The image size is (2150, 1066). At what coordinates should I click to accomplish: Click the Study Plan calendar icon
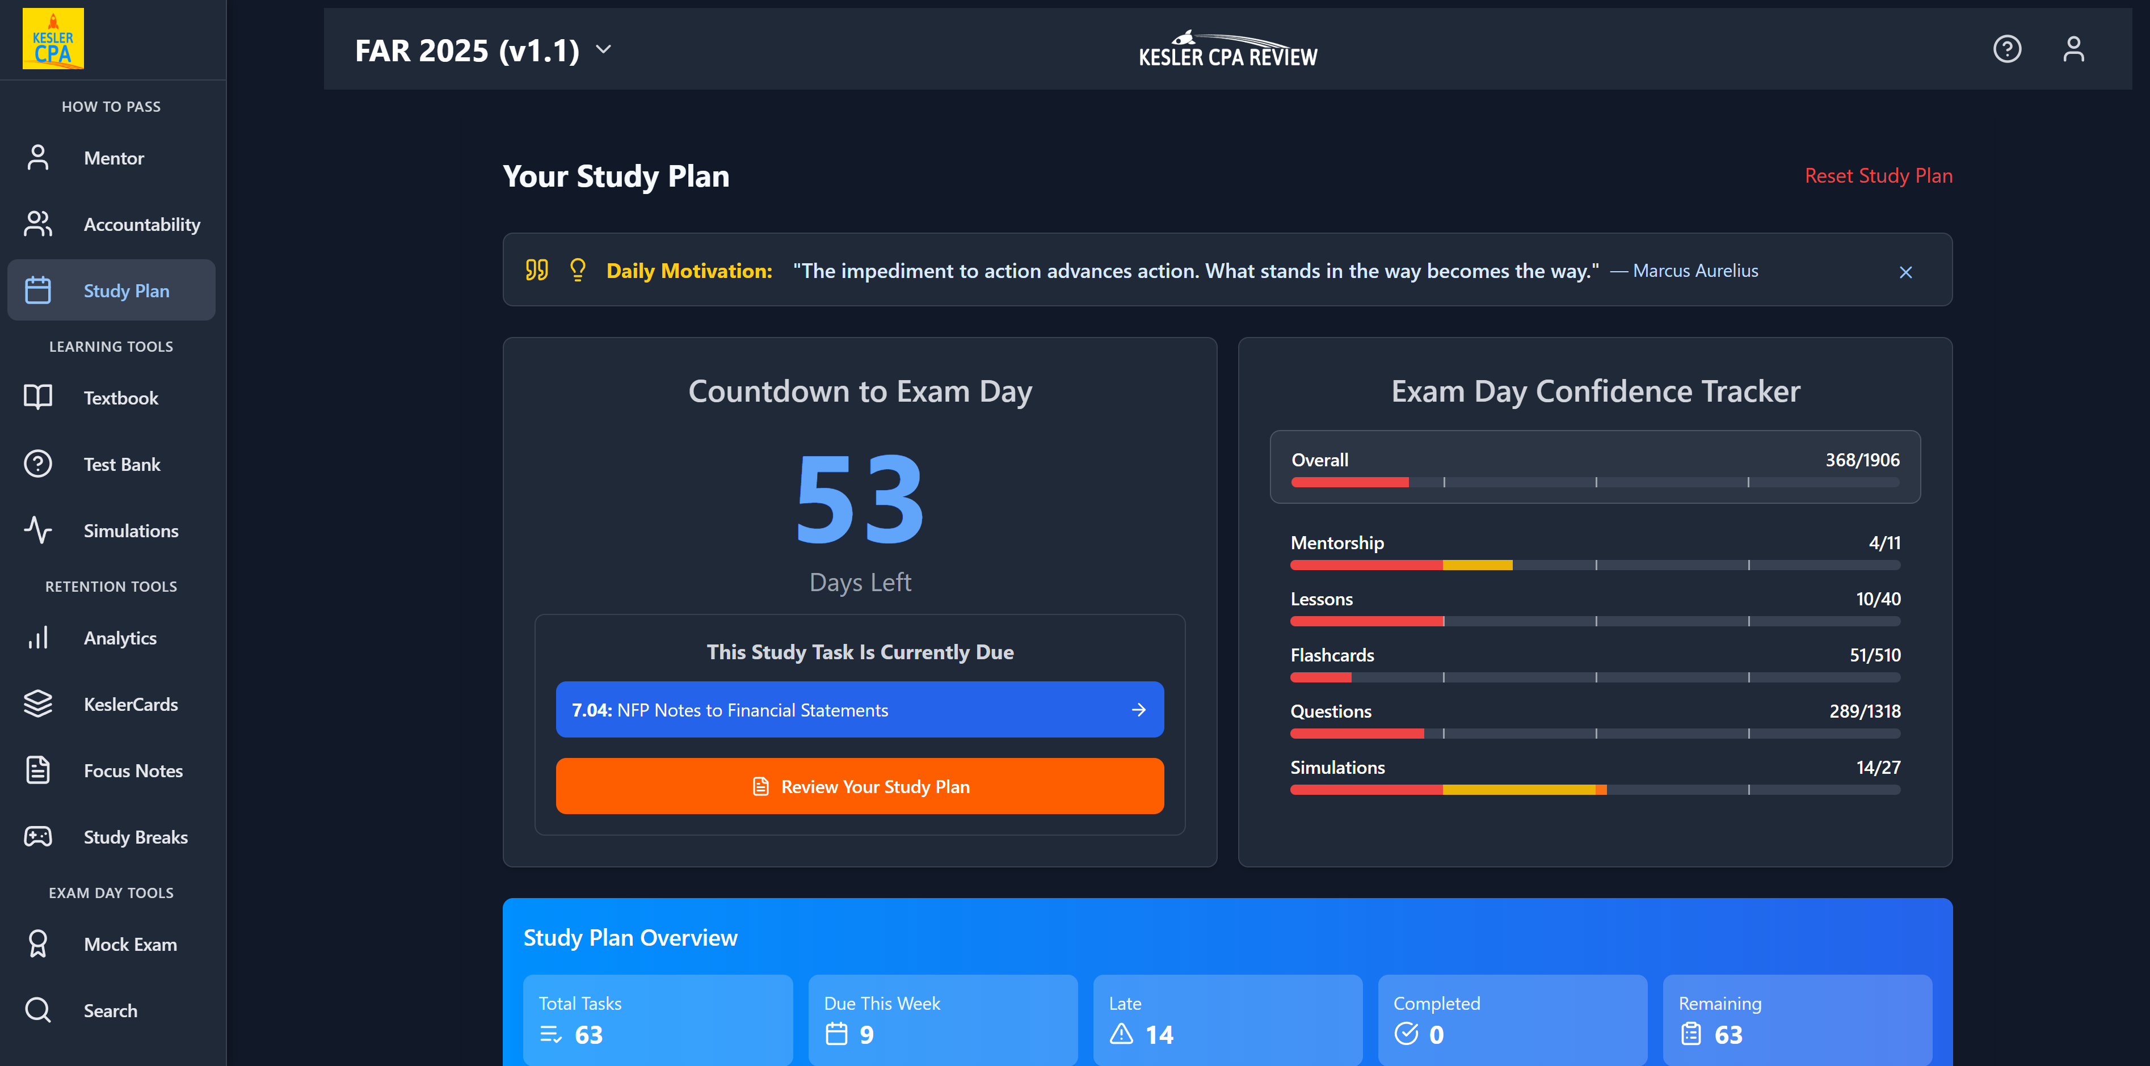37,290
